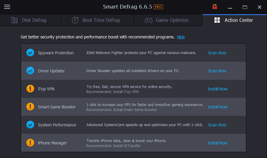The height and width of the screenshot is (158, 267).
Task: Open the Game Optimize tab
Action: (168, 20)
